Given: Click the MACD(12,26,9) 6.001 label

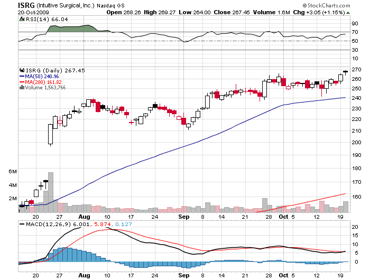Looking at the screenshot, I should (x=58, y=224).
